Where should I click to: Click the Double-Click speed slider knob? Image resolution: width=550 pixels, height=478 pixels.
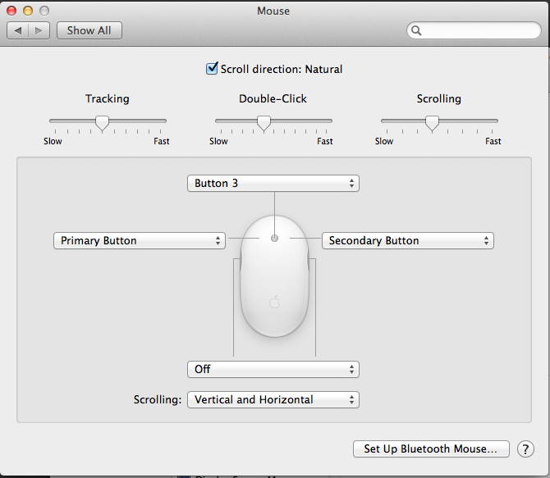(x=264, y=122)
